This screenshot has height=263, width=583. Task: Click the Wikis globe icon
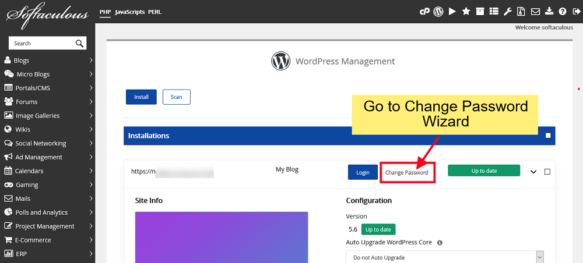8,129
